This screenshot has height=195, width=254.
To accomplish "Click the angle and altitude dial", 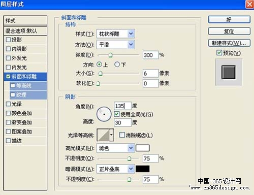I will coord(104,114).
